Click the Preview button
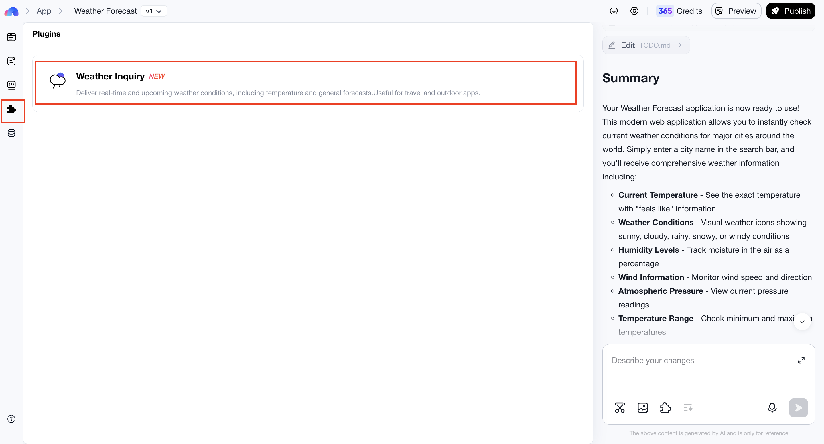This screenshot has height=444, width=824. pyautogui.click(x=736, y=11)
